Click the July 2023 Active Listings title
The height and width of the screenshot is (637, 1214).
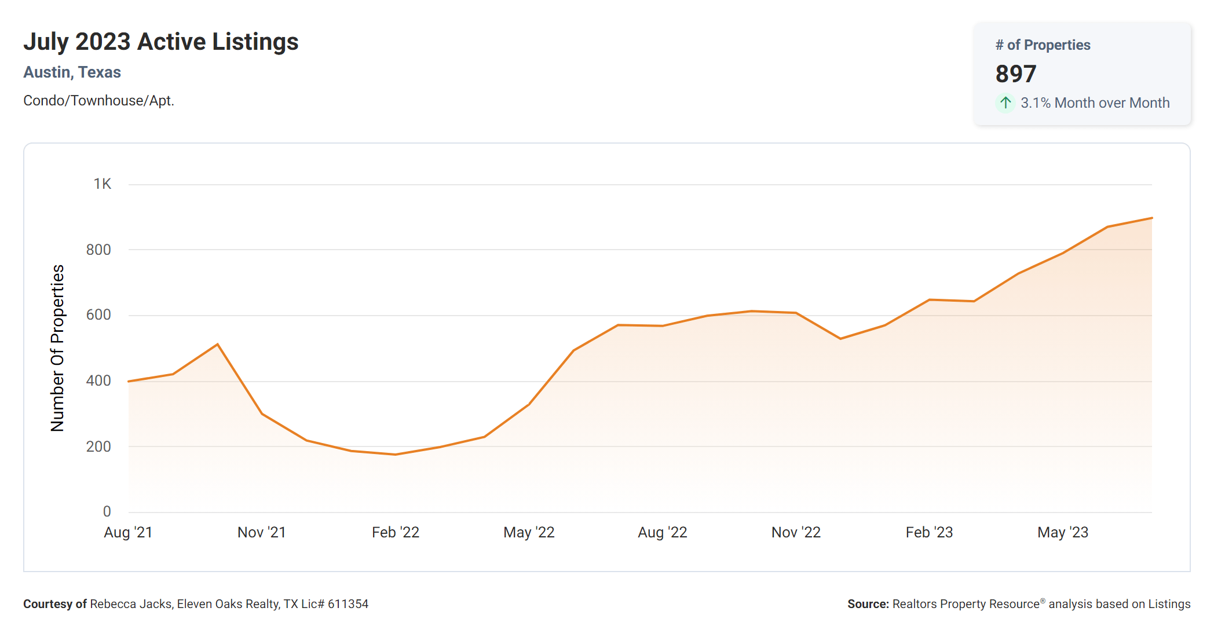(x=160, y=42)
